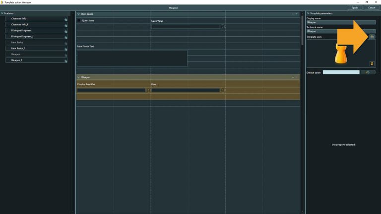Select the Item Basics_f feature
The height and width of the screenshot is (214, 381).
coord(36,48)
